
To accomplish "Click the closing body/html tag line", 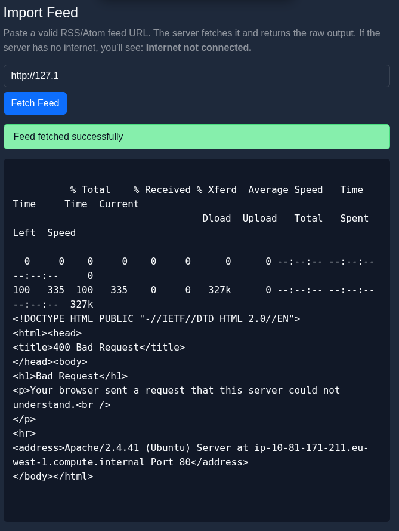I will coord(52,477).
